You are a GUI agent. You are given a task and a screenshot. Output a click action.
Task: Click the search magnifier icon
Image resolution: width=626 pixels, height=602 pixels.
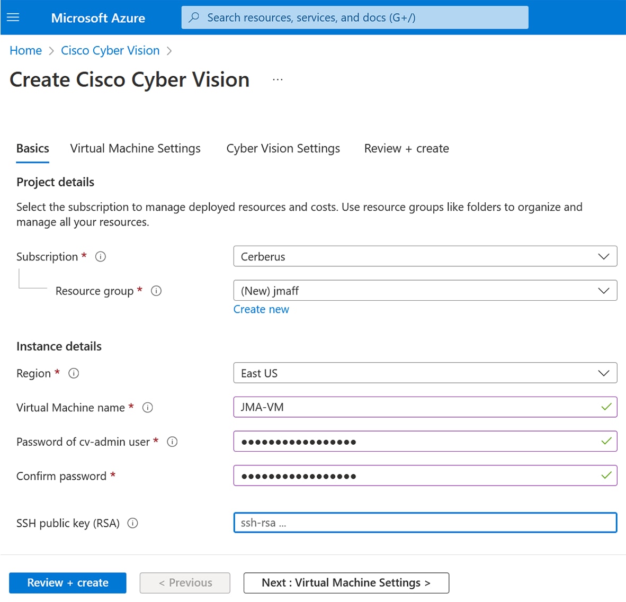pos(194,17)
